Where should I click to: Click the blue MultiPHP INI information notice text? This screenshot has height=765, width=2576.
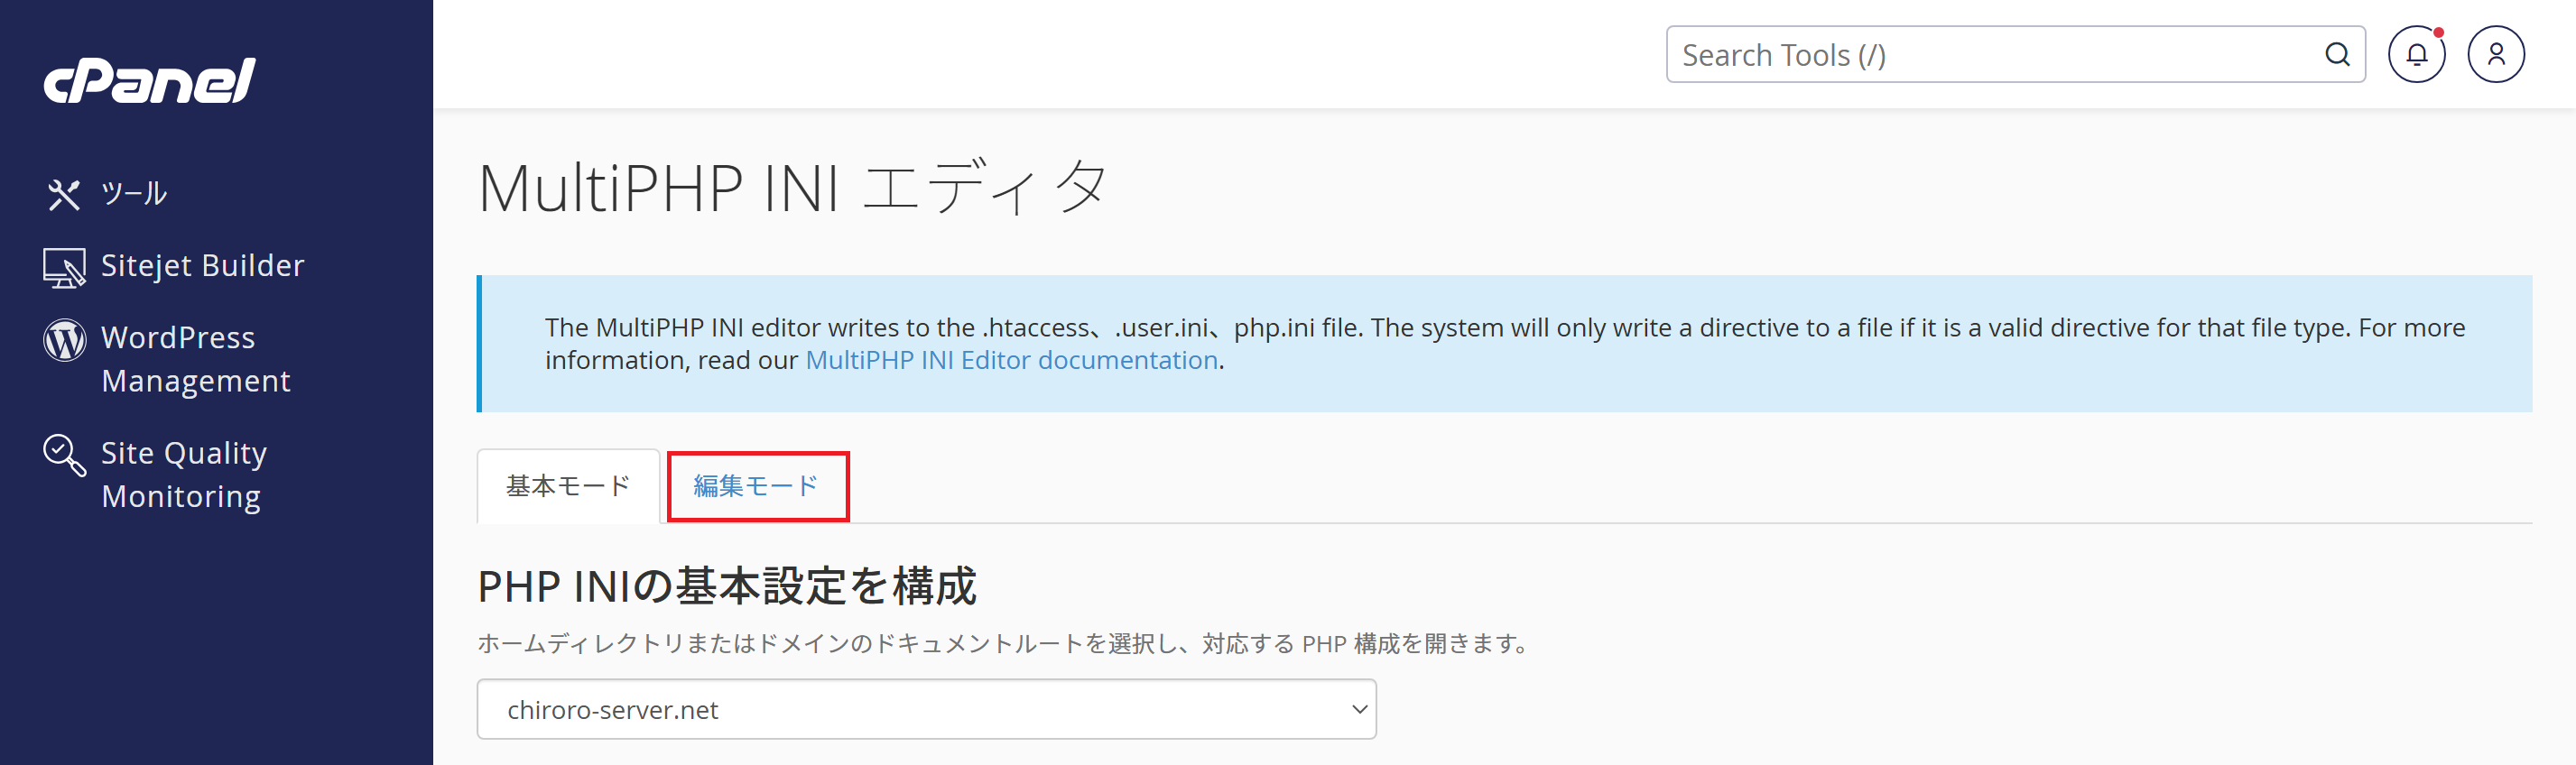tap(1504, 344)
